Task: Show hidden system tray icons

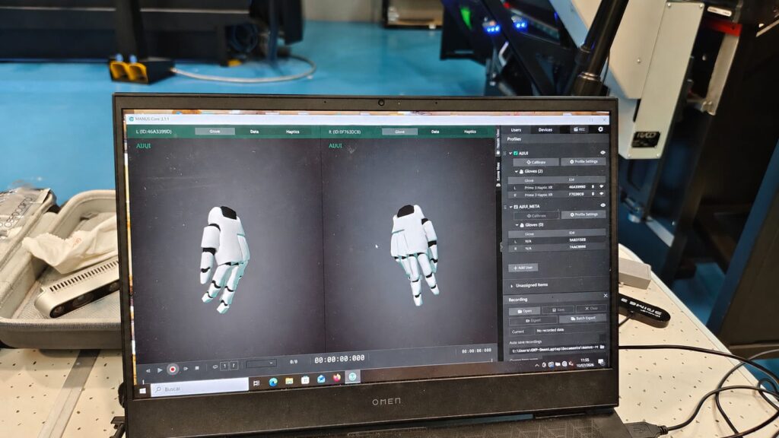Action: pos(536,366)
